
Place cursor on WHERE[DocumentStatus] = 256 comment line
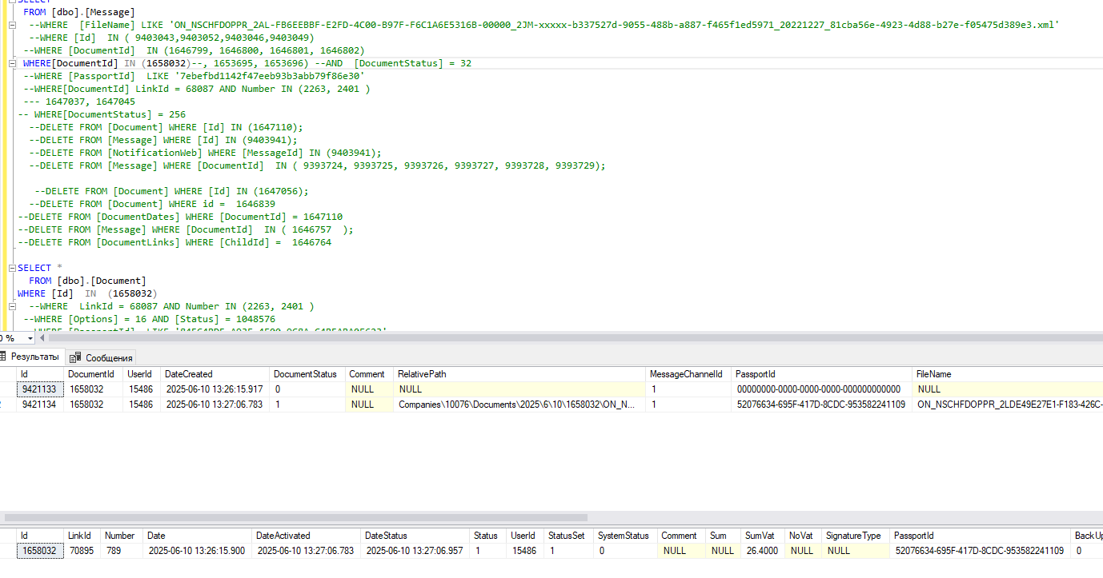click(101, 114)
